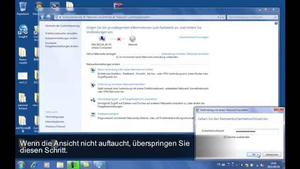Open Drahtlosnetzwerke verwalten link

[61, 33]
